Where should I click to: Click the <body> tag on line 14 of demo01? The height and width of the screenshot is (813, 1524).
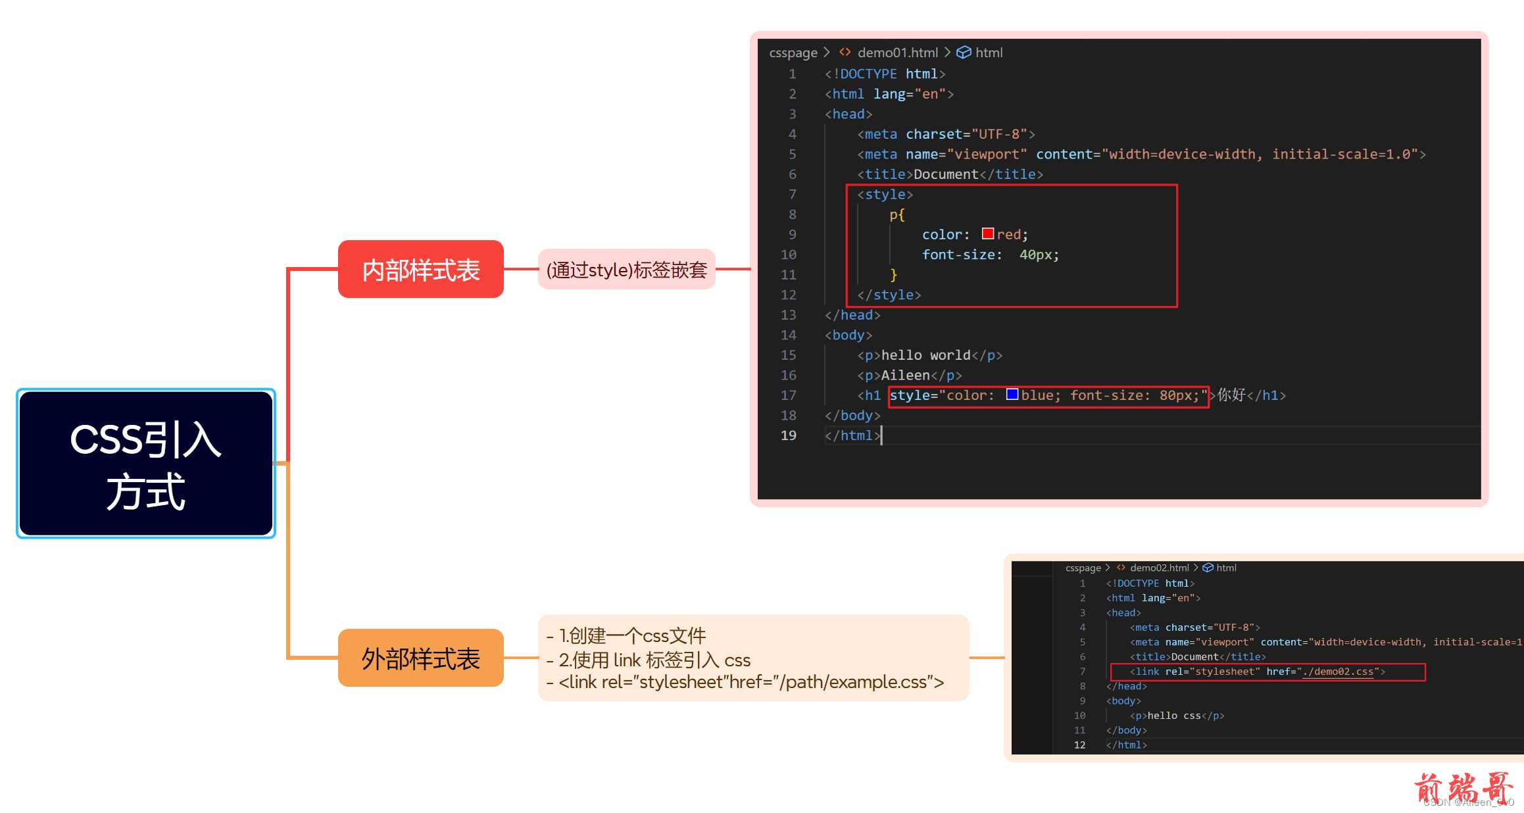pos(848,335)
